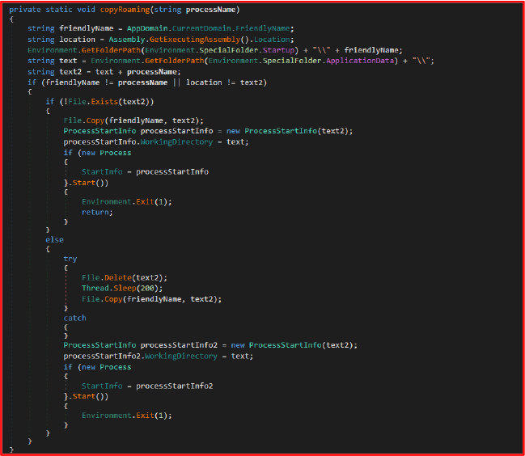Image resolution: width=525 pixels, height=456 pixels.
Task: Click the copyRoaming method name
Action: 125,10
